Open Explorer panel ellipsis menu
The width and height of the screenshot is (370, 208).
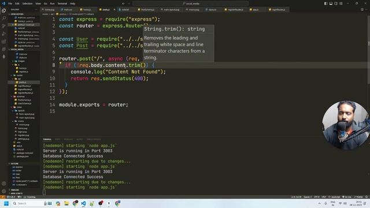(36, 10)
